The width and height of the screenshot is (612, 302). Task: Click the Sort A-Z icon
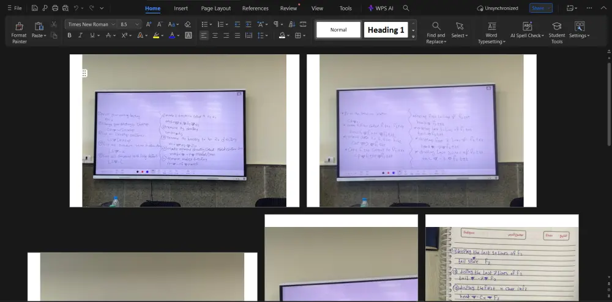click(x=292, y=24)
